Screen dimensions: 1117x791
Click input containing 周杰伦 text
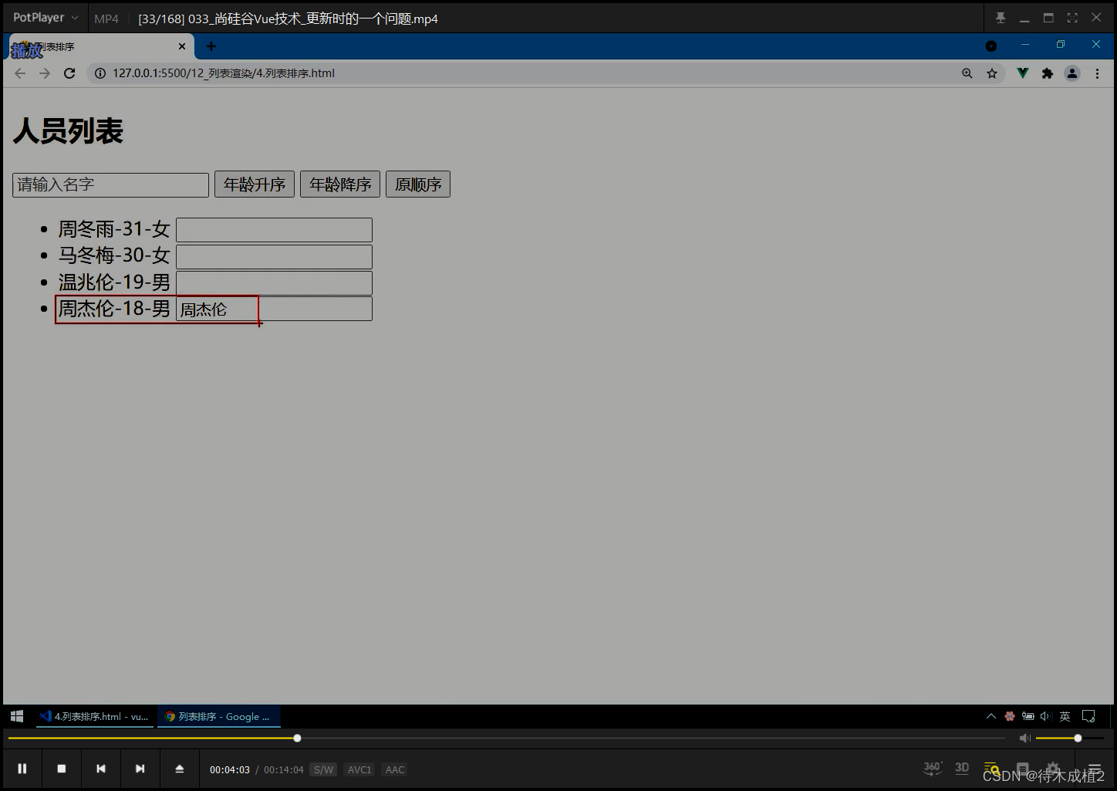[x=274, y=309]
